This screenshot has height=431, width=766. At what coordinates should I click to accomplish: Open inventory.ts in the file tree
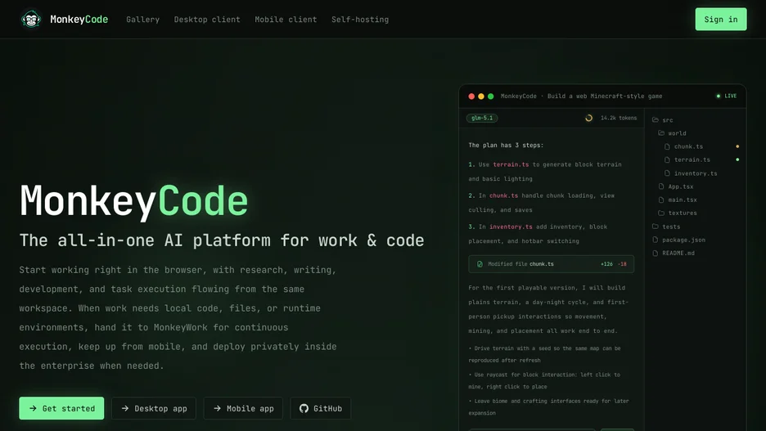pos(691,173)
